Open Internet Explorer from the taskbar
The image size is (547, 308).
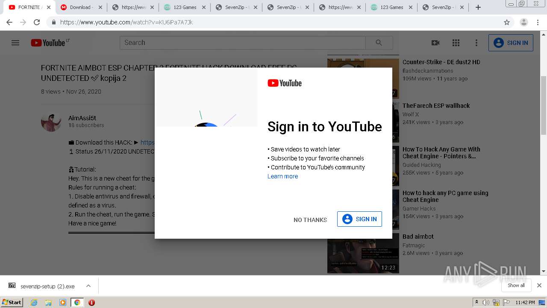[34, 302]
